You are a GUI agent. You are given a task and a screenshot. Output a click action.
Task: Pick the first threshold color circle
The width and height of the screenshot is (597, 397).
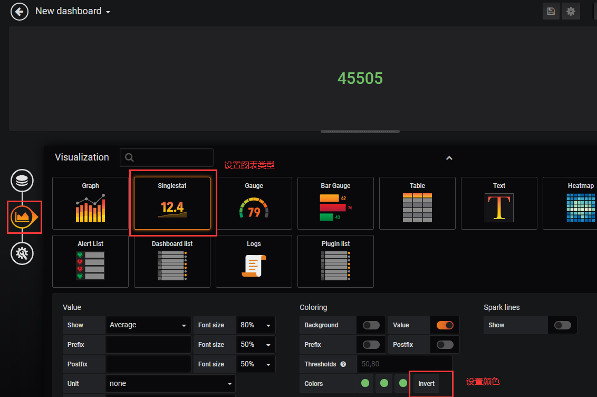point(365,383)
